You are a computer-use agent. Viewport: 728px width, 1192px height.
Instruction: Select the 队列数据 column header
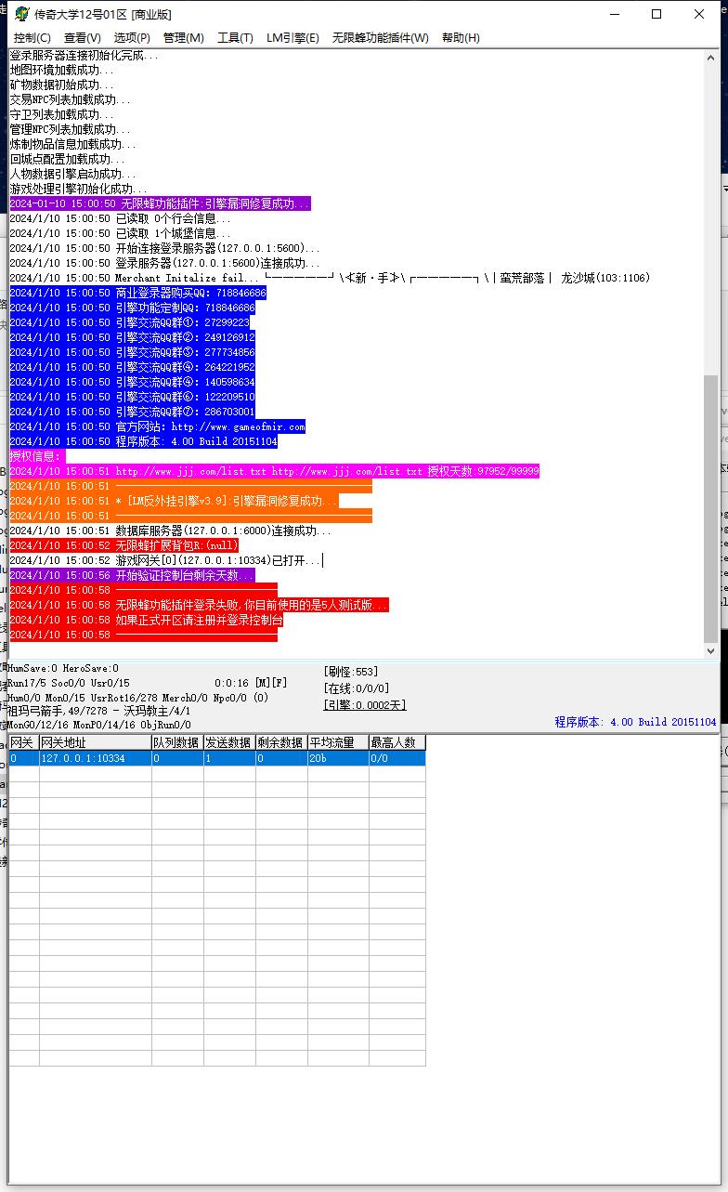(x=176, y=742)
